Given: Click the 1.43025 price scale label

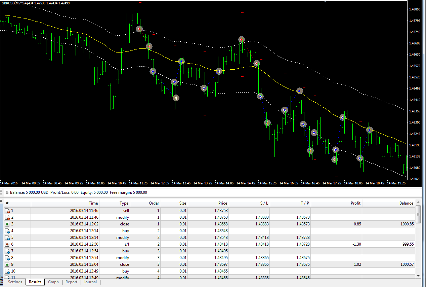Looking at the screenshot, I should (x=415, y=179).
